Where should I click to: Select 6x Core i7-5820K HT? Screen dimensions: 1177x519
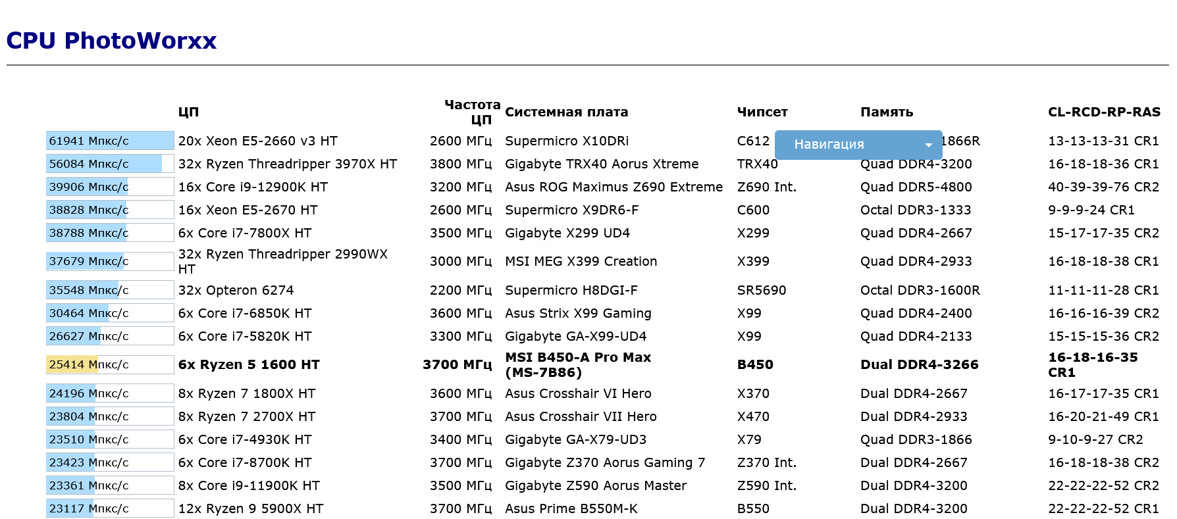245,336
